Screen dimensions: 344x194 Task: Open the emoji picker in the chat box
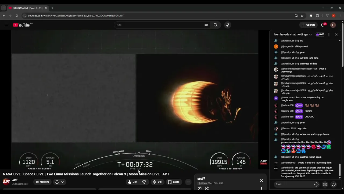[x=316, y=185]
